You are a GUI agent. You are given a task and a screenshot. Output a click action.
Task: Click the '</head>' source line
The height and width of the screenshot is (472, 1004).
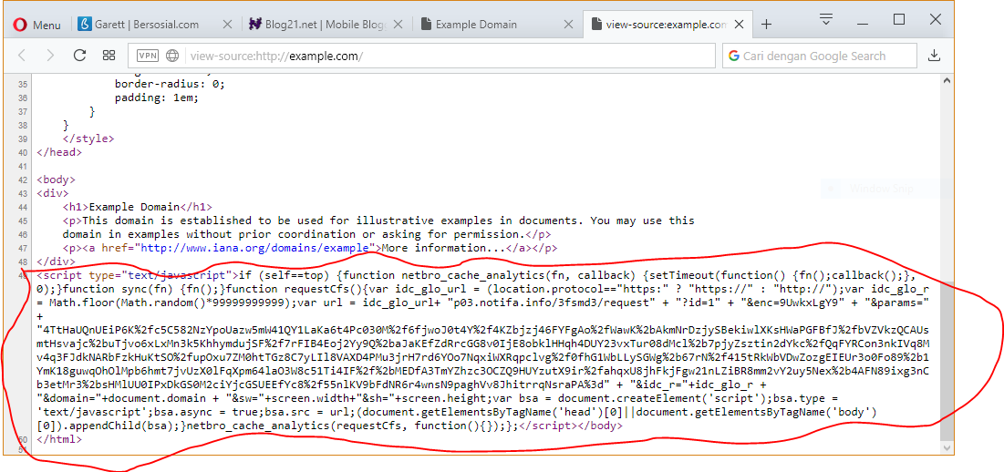59,152
